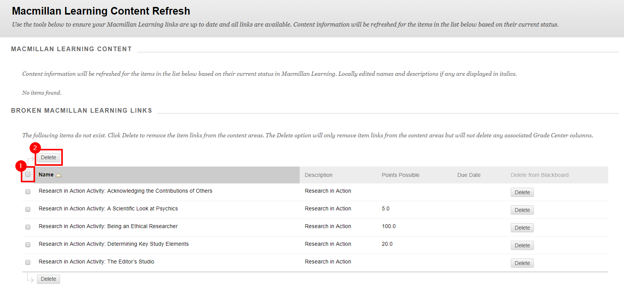Screen dimensions: 624x290
Task: Click the Points Possible column header
Action: pos(400,175)
